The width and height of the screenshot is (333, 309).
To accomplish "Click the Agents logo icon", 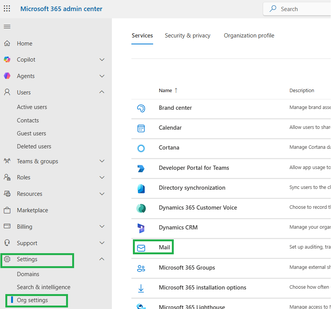I will pyautogui.click(x=7, y=76).
